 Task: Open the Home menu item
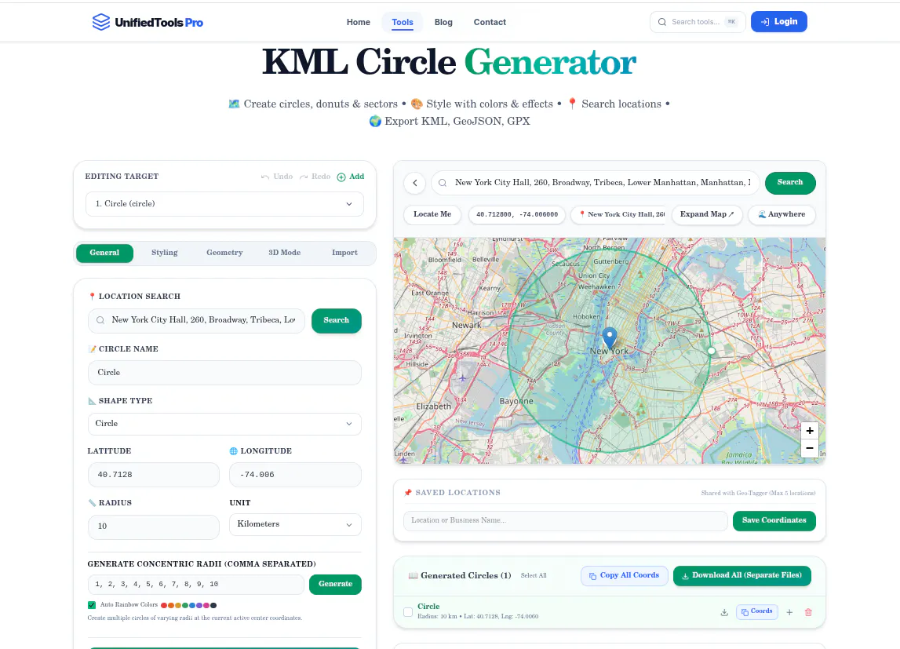coord(358,23)
